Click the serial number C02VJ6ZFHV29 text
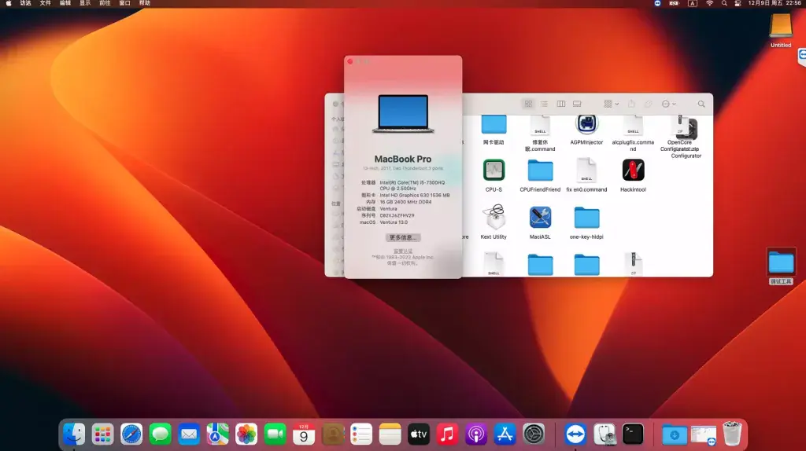806x451 pixels. 397,215
